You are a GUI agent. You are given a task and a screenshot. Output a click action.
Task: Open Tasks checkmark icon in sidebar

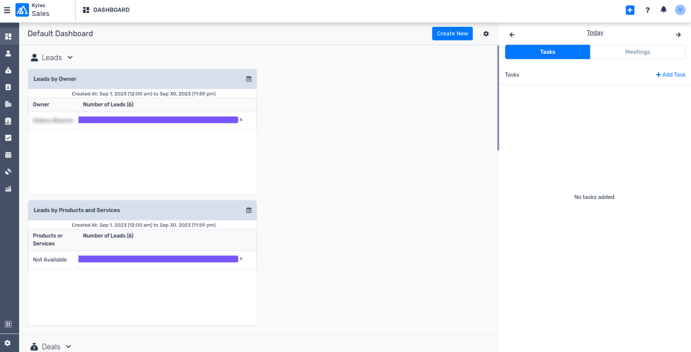click(x=8, y=138)
